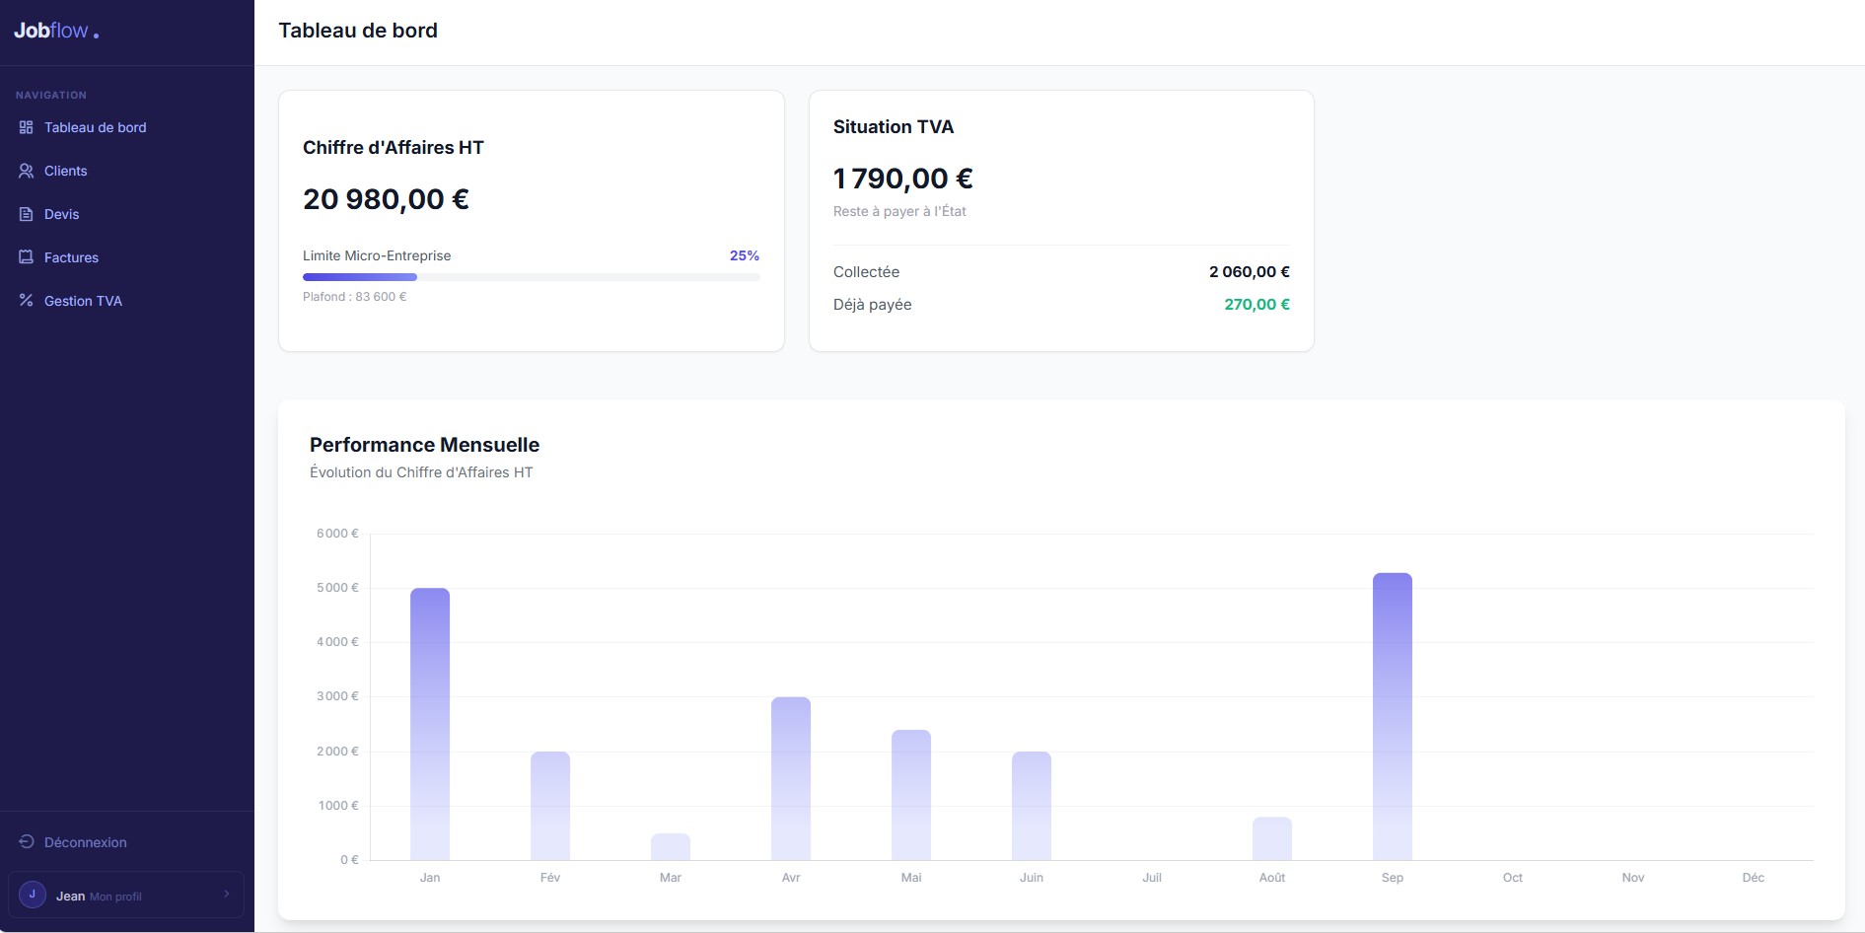Click the small August bar in the chart
1865x933 pixels.
1272,838
